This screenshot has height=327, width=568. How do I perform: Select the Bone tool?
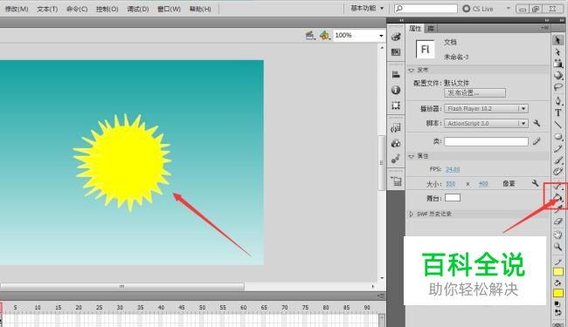(558, 187)
